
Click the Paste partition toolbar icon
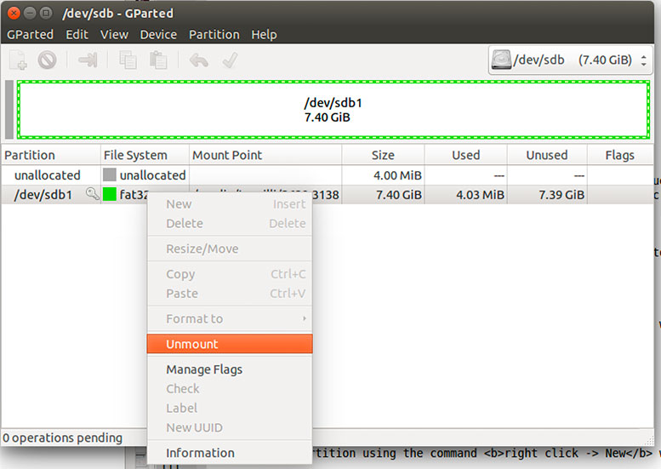pyautogui.click(x=158, y=60)
